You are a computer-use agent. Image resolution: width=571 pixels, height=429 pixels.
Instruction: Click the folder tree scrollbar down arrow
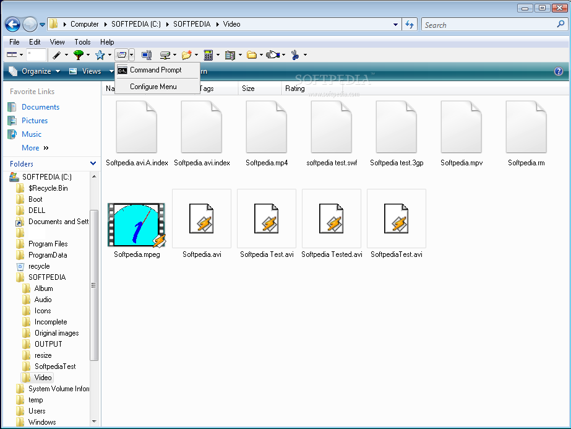[x=94, y=422]
